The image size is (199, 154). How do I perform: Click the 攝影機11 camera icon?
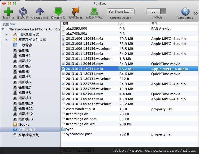(x=15, y=108)
